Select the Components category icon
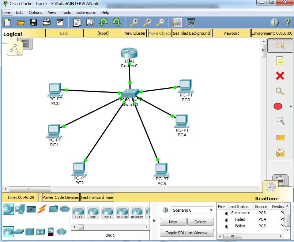The image size is (294, 242). pyautogui.click(x=31, y=209)
